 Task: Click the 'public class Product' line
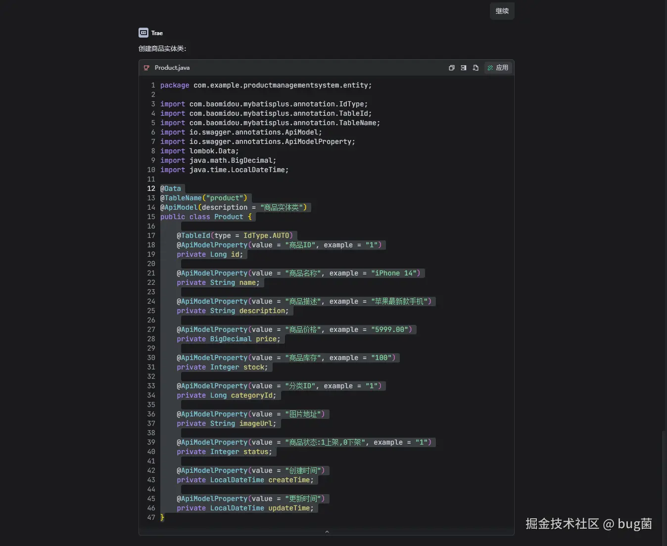click(x=206, y=217)
